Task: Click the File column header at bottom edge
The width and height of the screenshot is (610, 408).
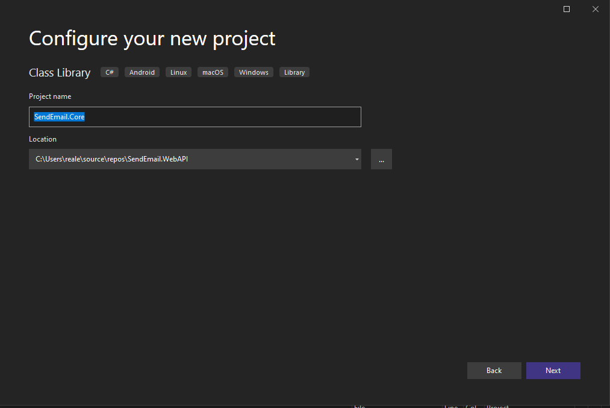Action: pos(359,406)
